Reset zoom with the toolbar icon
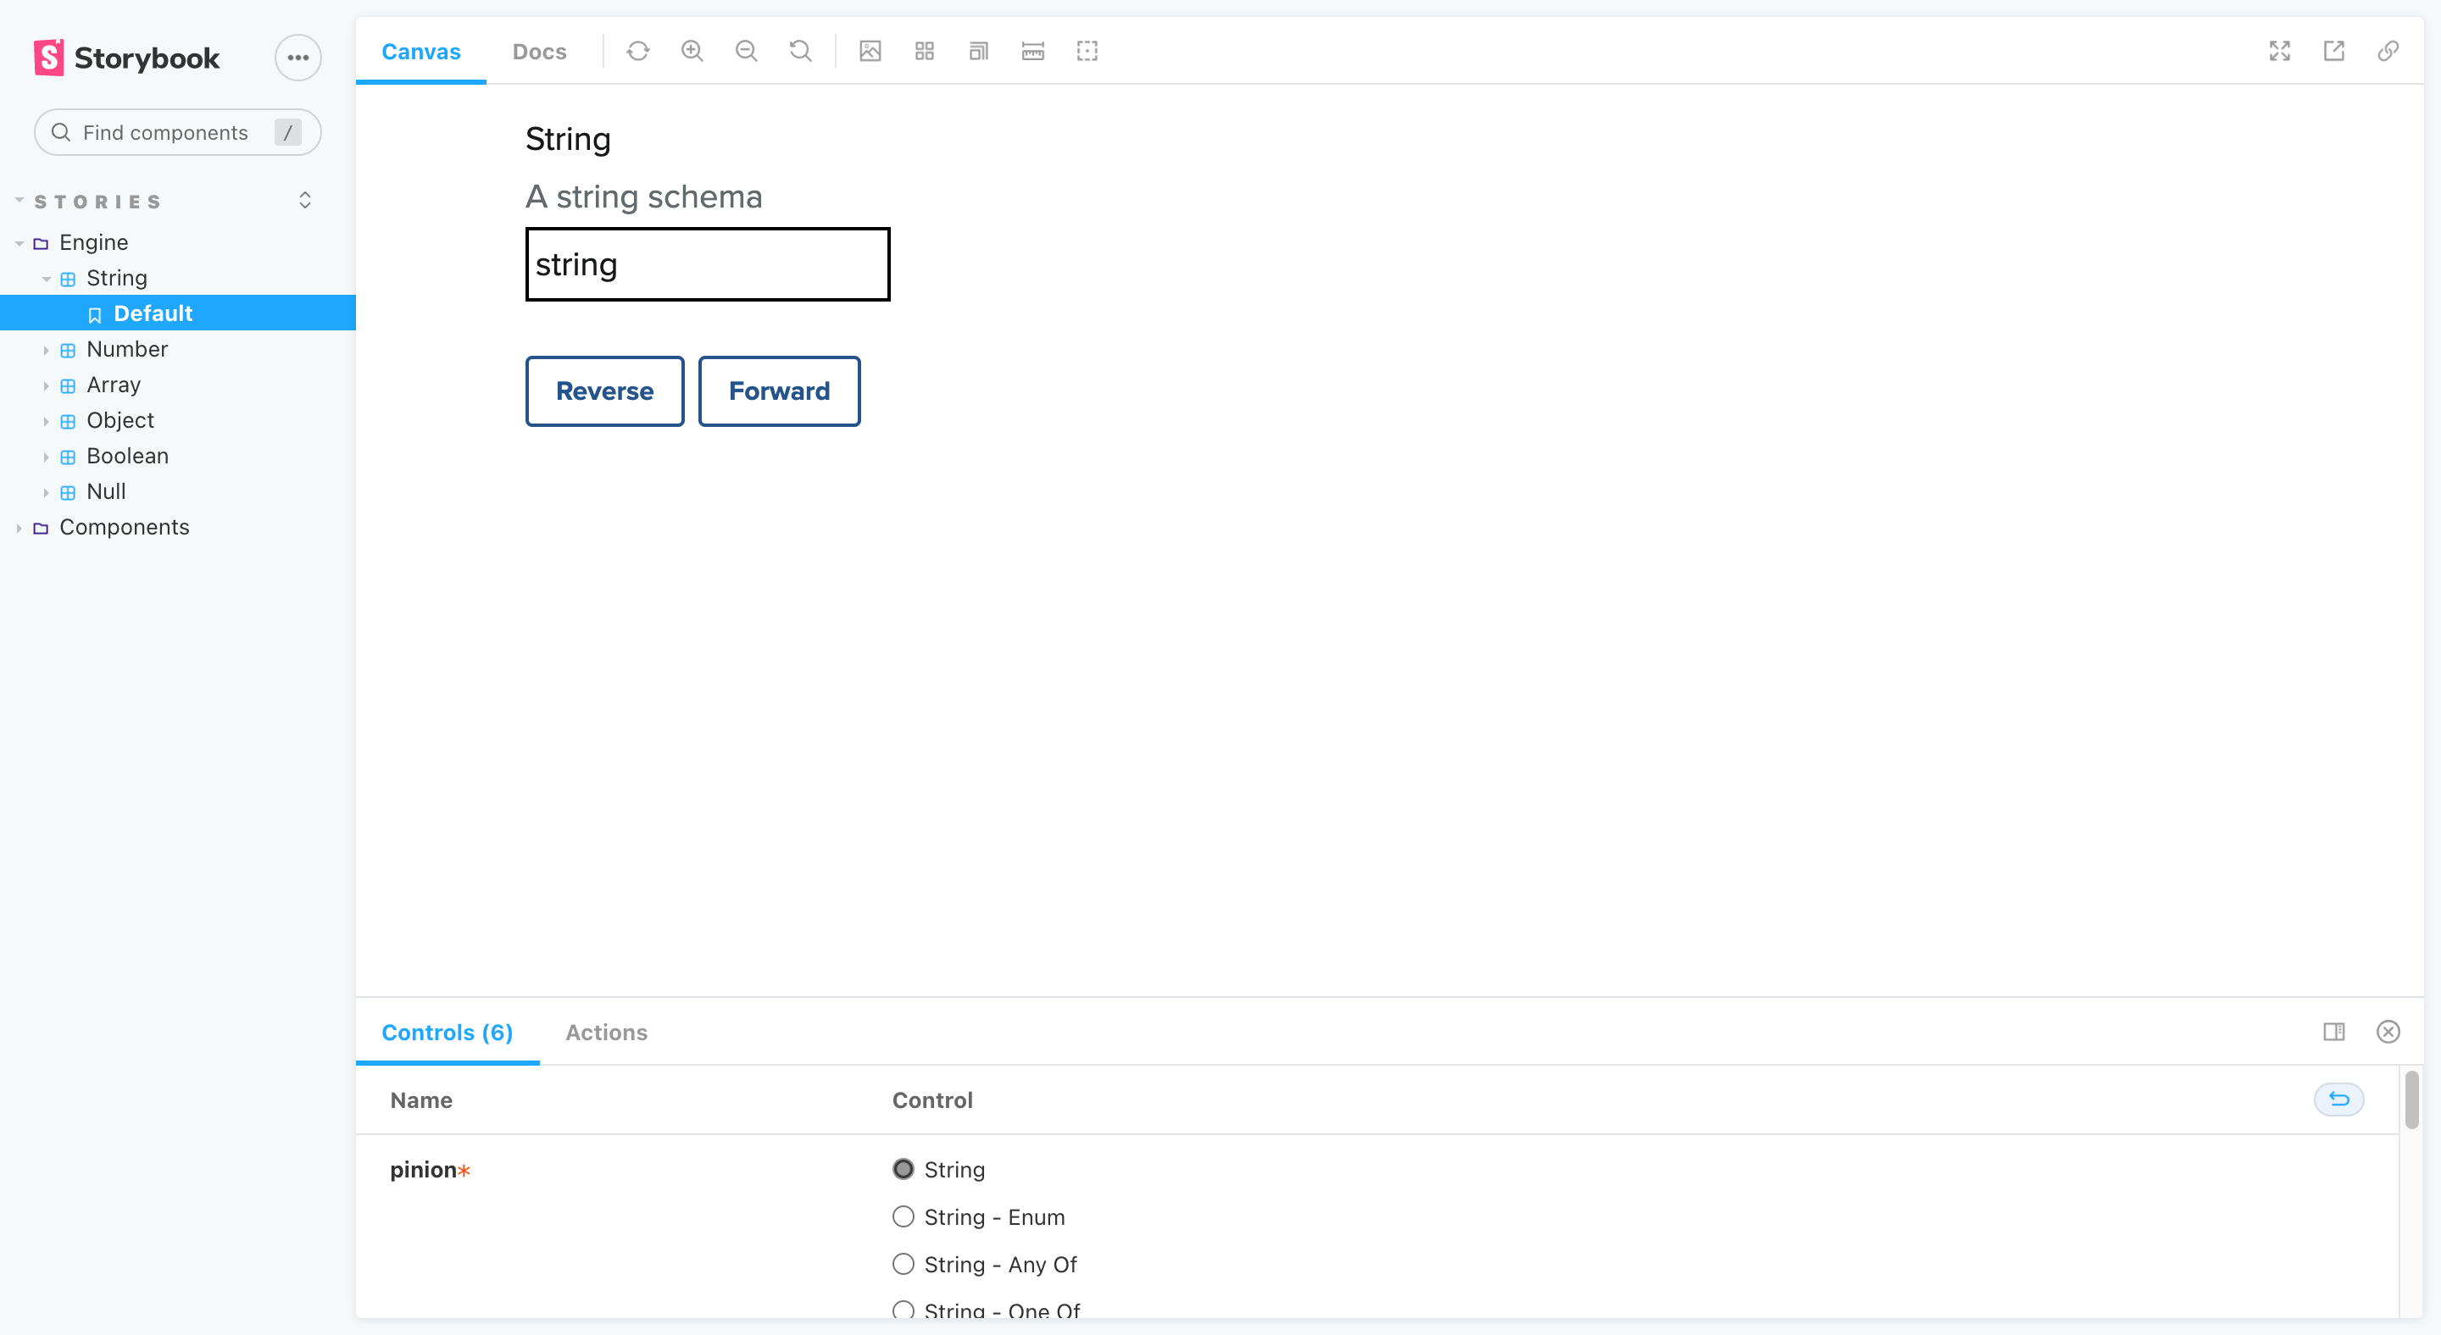This screenshot has width=2441, height=1335. click(x=801, y=51)
